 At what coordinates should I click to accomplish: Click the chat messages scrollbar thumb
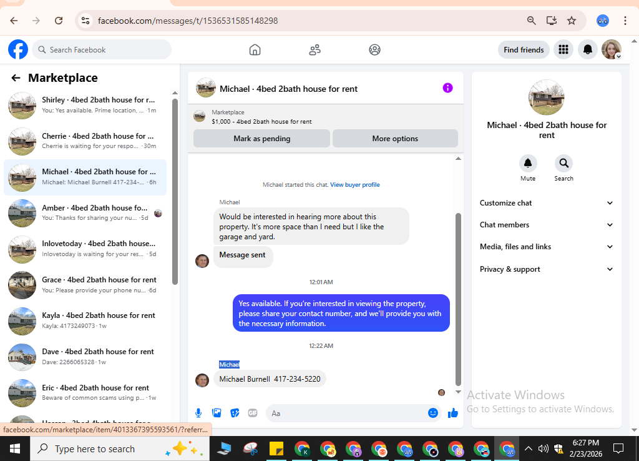(x=458, y=299)
